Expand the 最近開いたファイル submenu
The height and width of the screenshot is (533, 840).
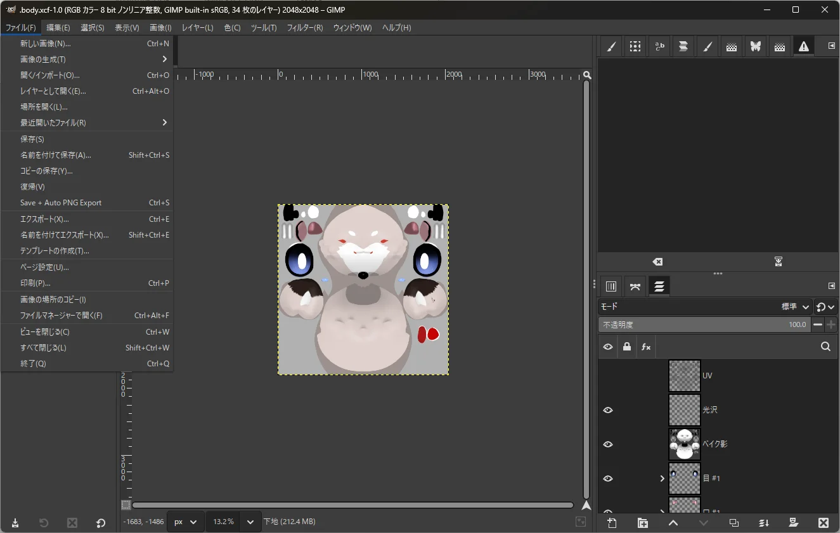87,123
